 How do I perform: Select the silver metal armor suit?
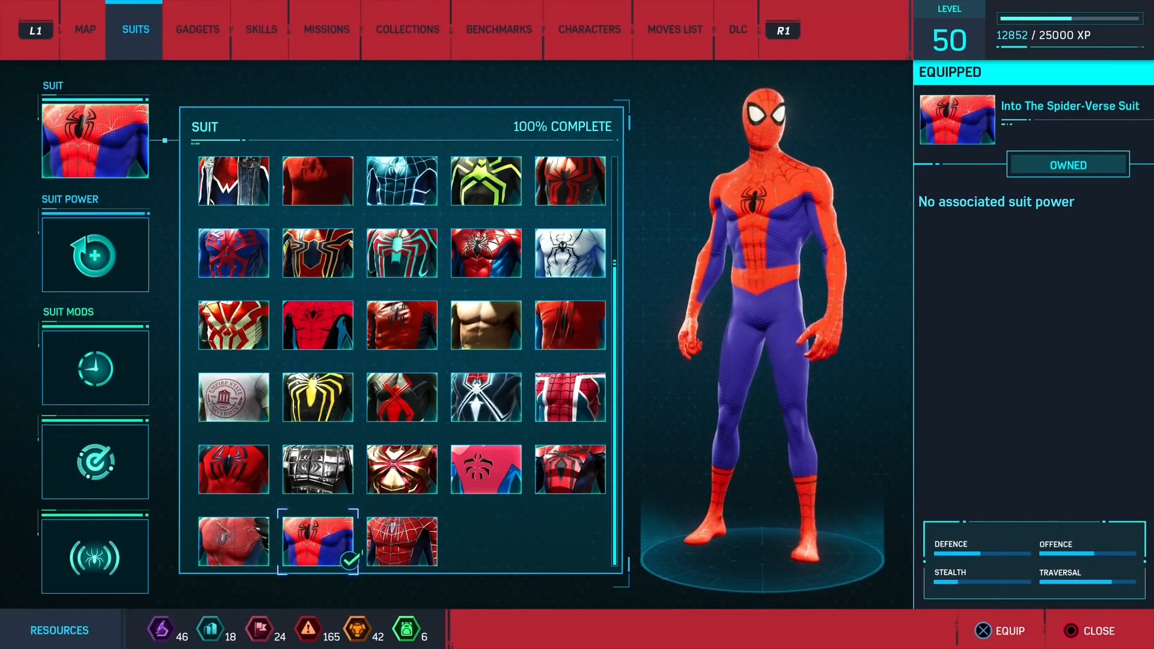click(318, 469)
